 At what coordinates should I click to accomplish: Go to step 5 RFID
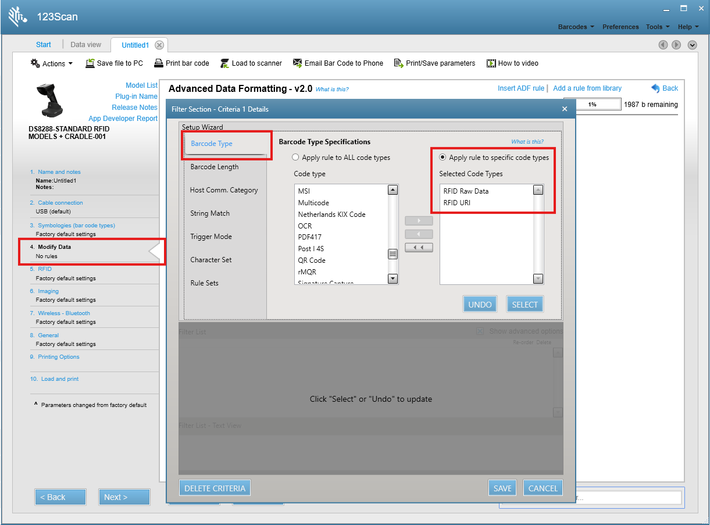[x=45, y=269]
